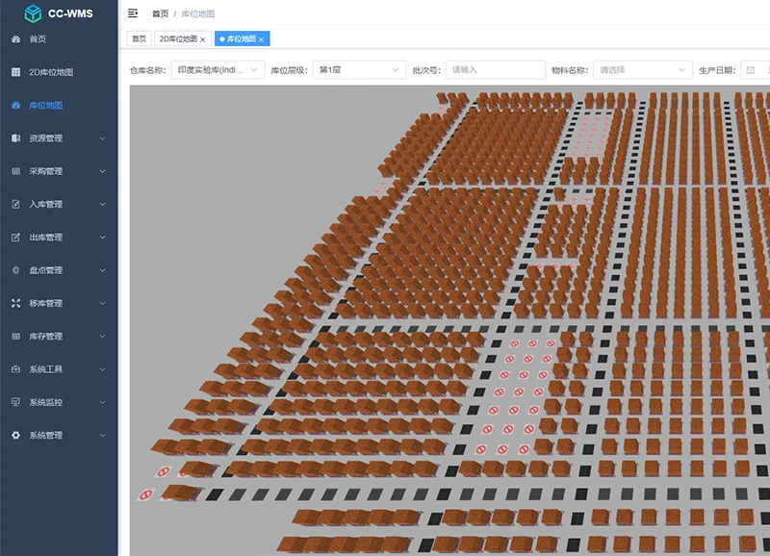Viewport: 770px width, 556px height.
Task: Focus the 批次号 input field
Action: [x=496, y=70]
